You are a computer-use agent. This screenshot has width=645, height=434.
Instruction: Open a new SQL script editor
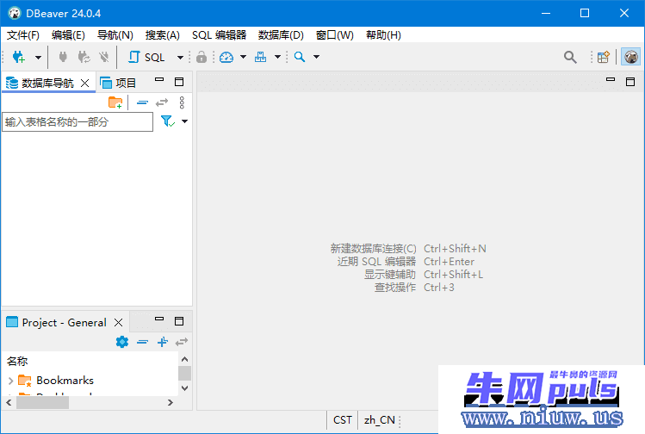pos(146,57)
